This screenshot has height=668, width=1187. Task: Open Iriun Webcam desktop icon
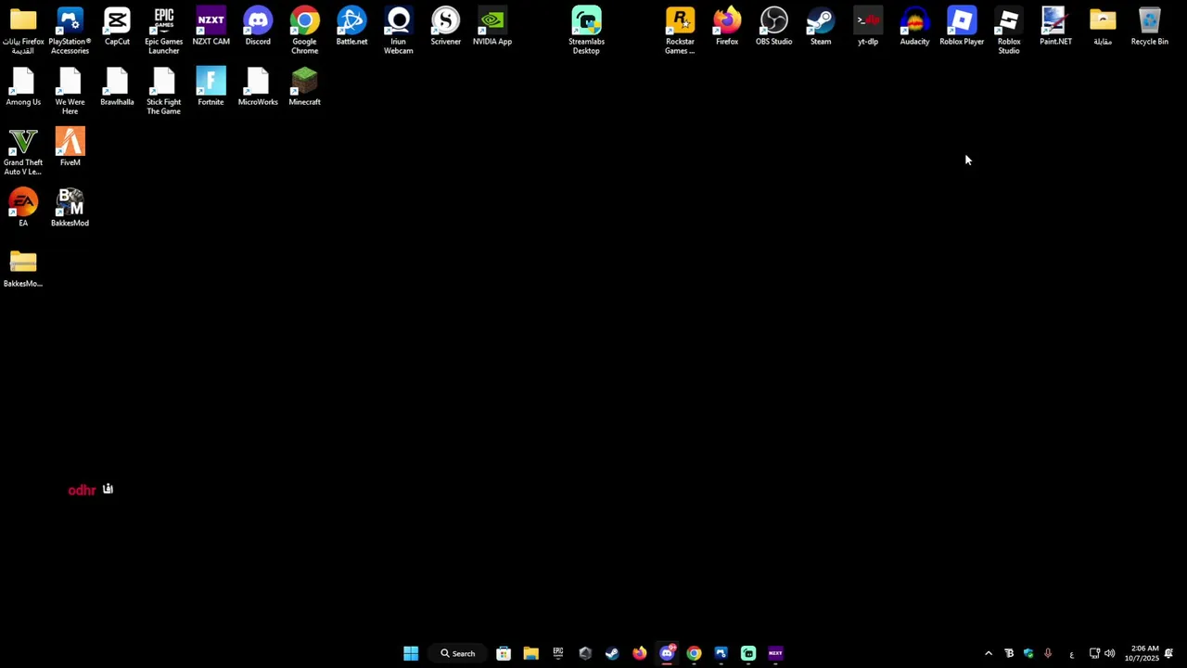398,31
